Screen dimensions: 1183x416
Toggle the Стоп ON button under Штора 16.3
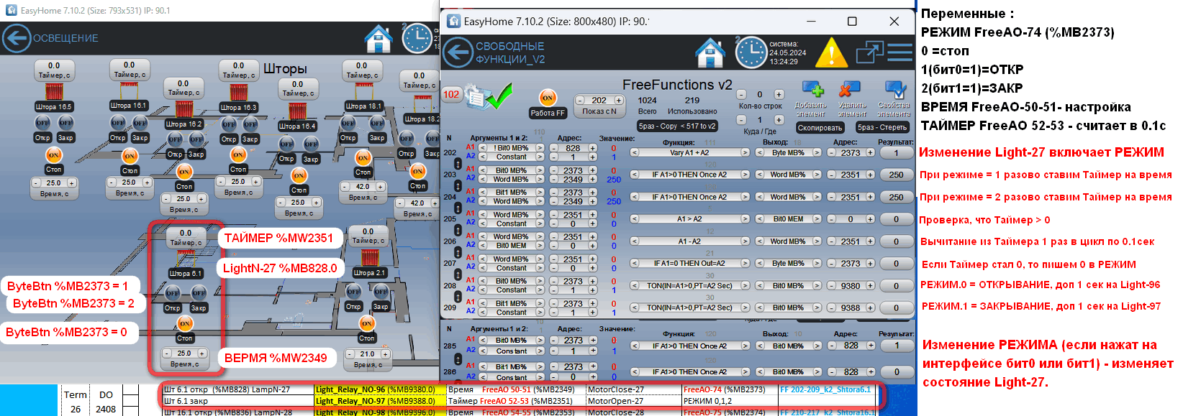pyautogui.click(x=238, y=155)
